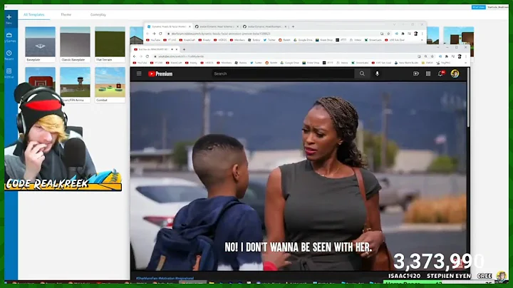Open My Games in Roblox Studio sidebar
Image resolution: width=513 pixels, height=288 pixels.
click(9, 37)
